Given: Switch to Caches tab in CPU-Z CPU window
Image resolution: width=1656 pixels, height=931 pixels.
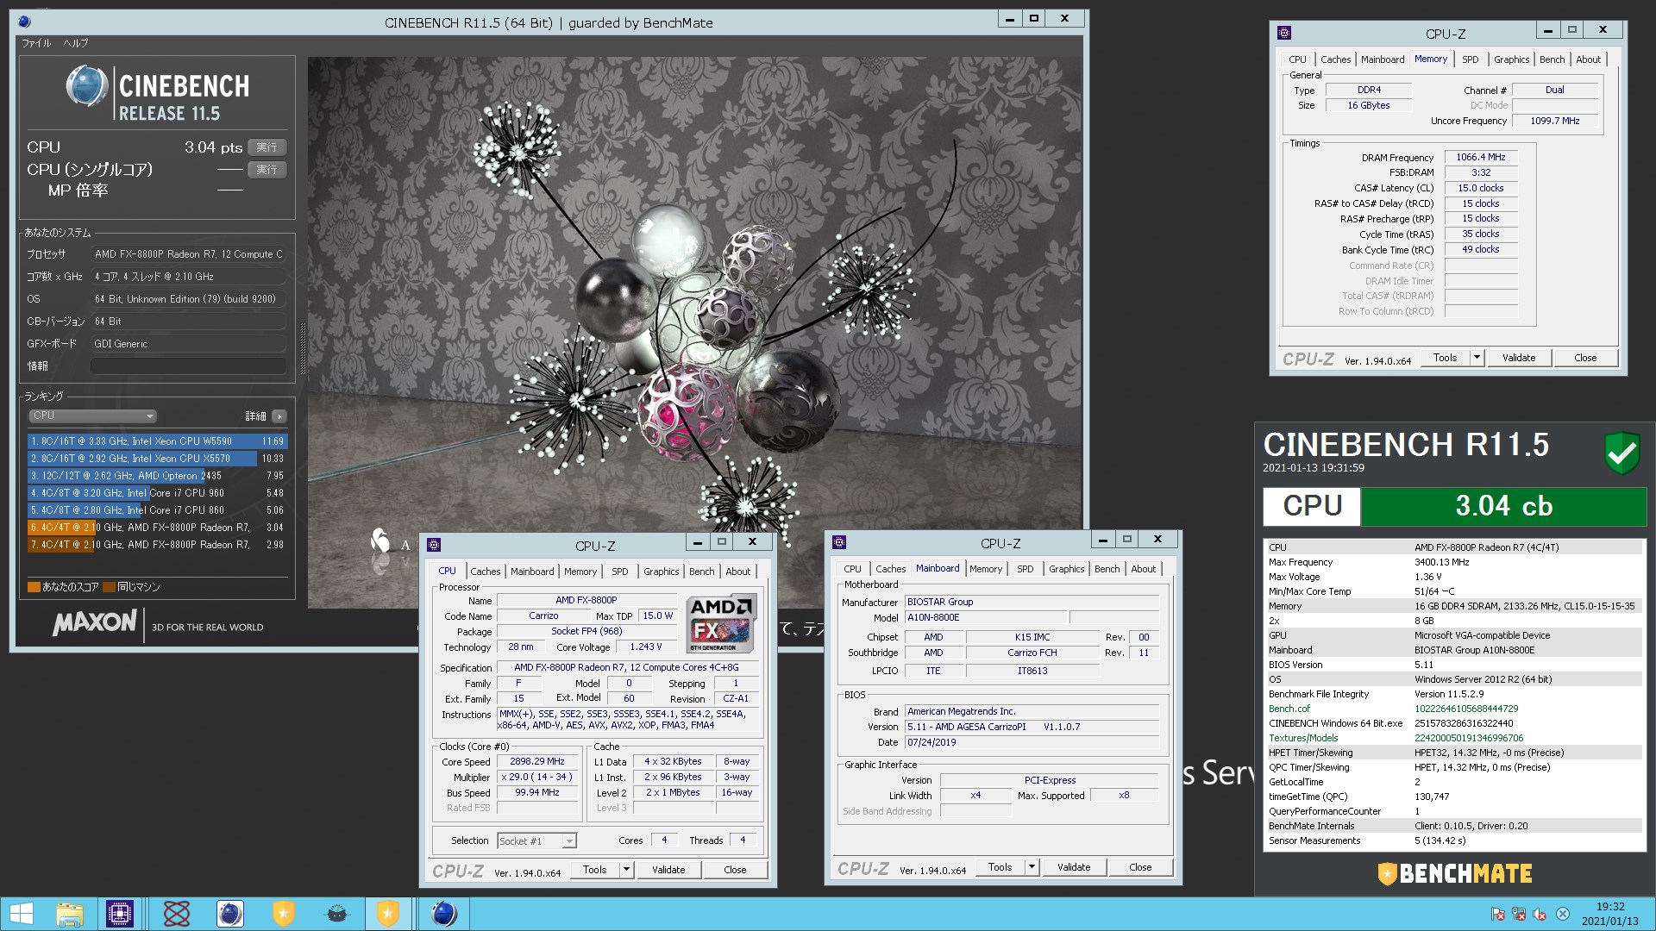Looking at the screenshot, I should tap(485, 572).
